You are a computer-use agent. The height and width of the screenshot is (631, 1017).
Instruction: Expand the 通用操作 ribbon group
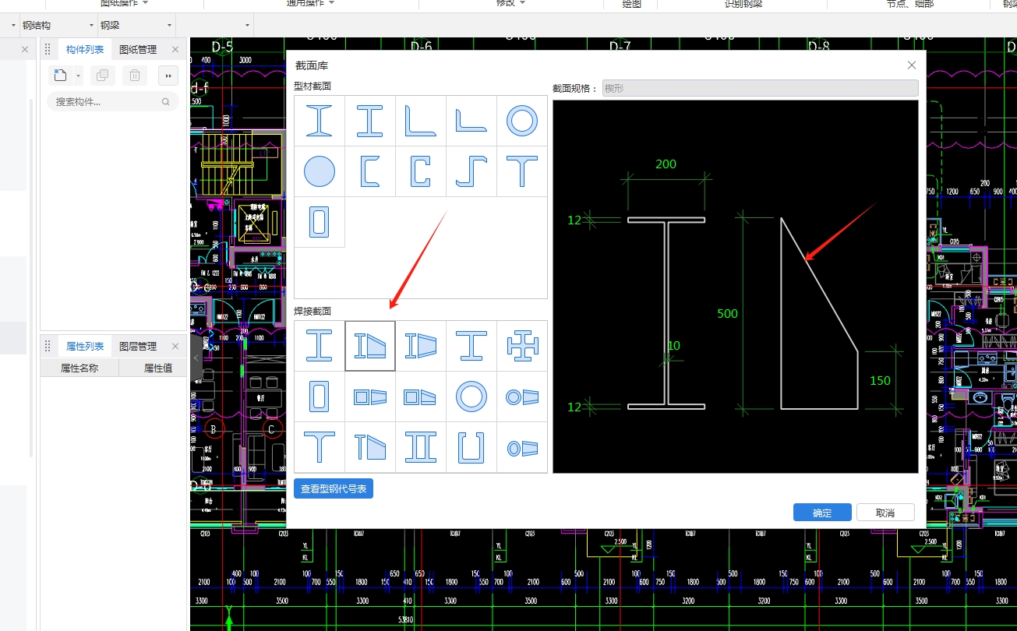(x=310, y=3)
